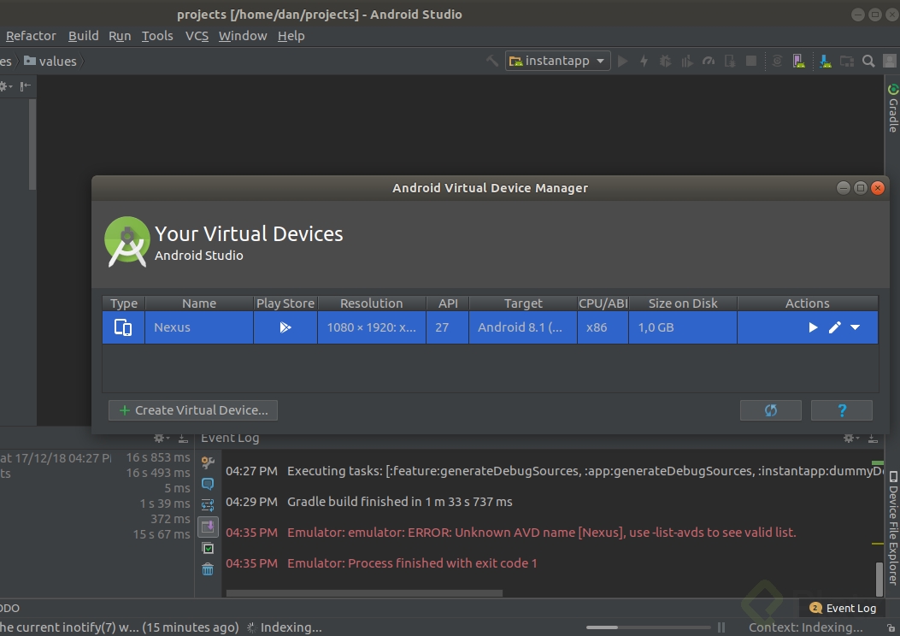Click Create Virtual Device button
This screenshot has width=900, height=636.
193,410
